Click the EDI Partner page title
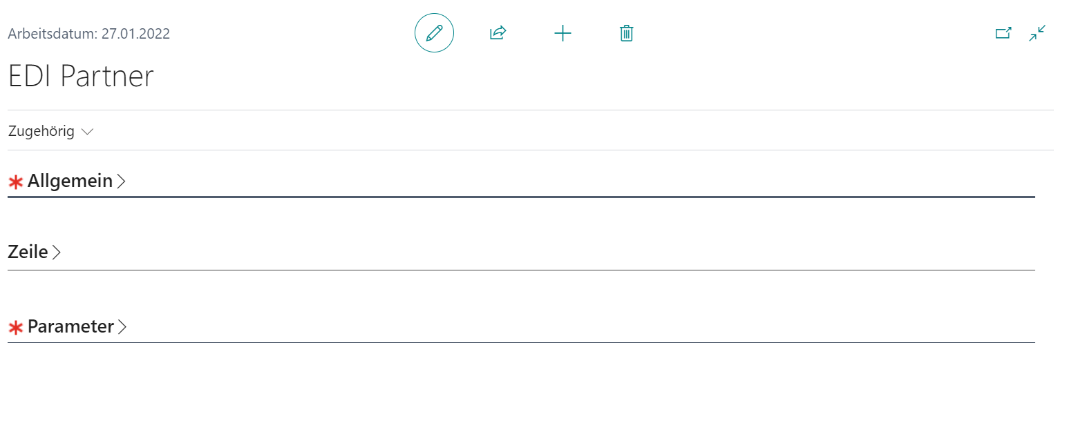The width and height of the screenshot is (1067, 425). coord(81,76)
